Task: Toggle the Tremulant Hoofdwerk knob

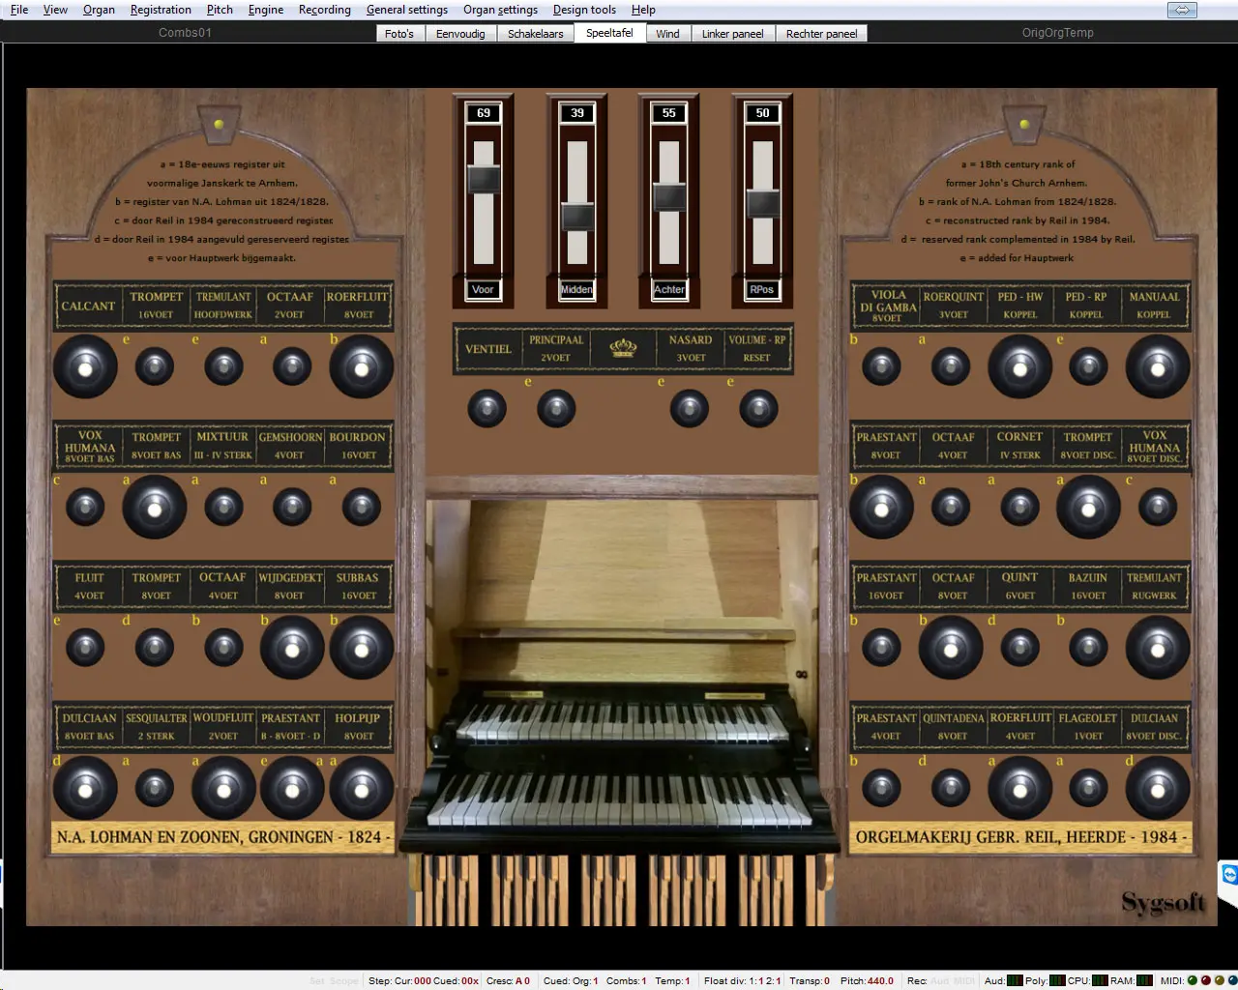Action: pyautogui.click(x=223, y=367)
